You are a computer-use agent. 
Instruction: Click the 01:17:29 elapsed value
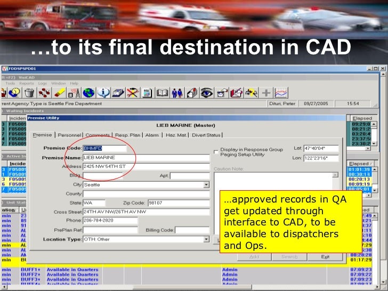click(x=361, y=260)
